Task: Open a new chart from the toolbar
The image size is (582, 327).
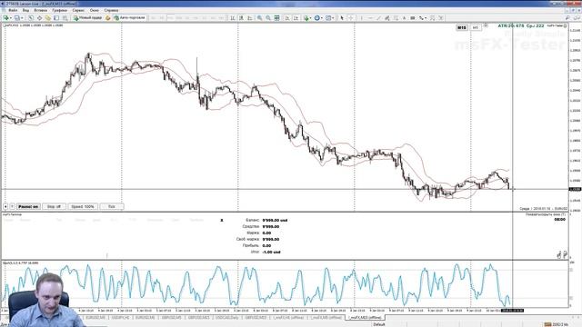Action: point(6,18)
